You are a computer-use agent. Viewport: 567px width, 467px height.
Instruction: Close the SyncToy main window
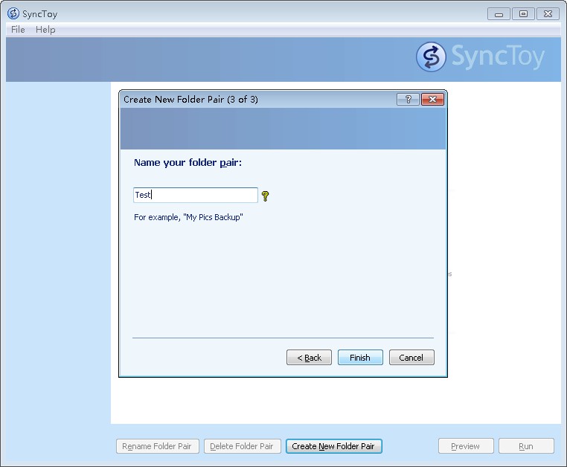coord(548,13)
